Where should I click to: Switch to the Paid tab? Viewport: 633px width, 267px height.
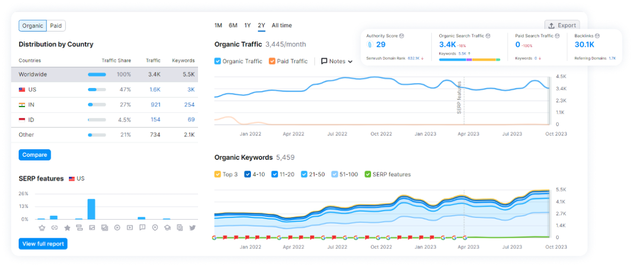56,26
